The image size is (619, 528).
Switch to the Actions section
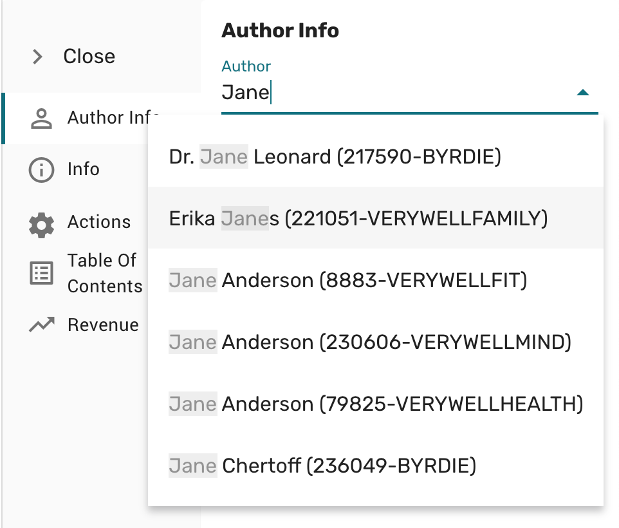[99, 222]
